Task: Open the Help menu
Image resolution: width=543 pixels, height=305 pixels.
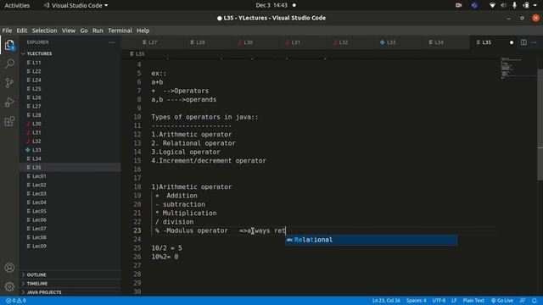Action: [143, 30]
